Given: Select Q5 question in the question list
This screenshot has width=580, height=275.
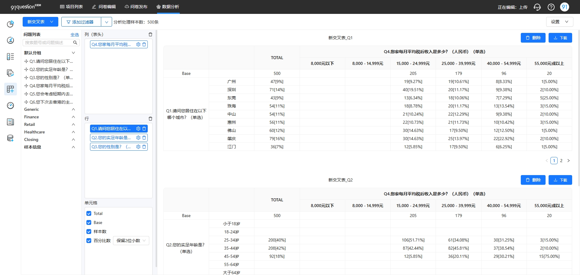Looking at the screenshot, I should (49, 94).
